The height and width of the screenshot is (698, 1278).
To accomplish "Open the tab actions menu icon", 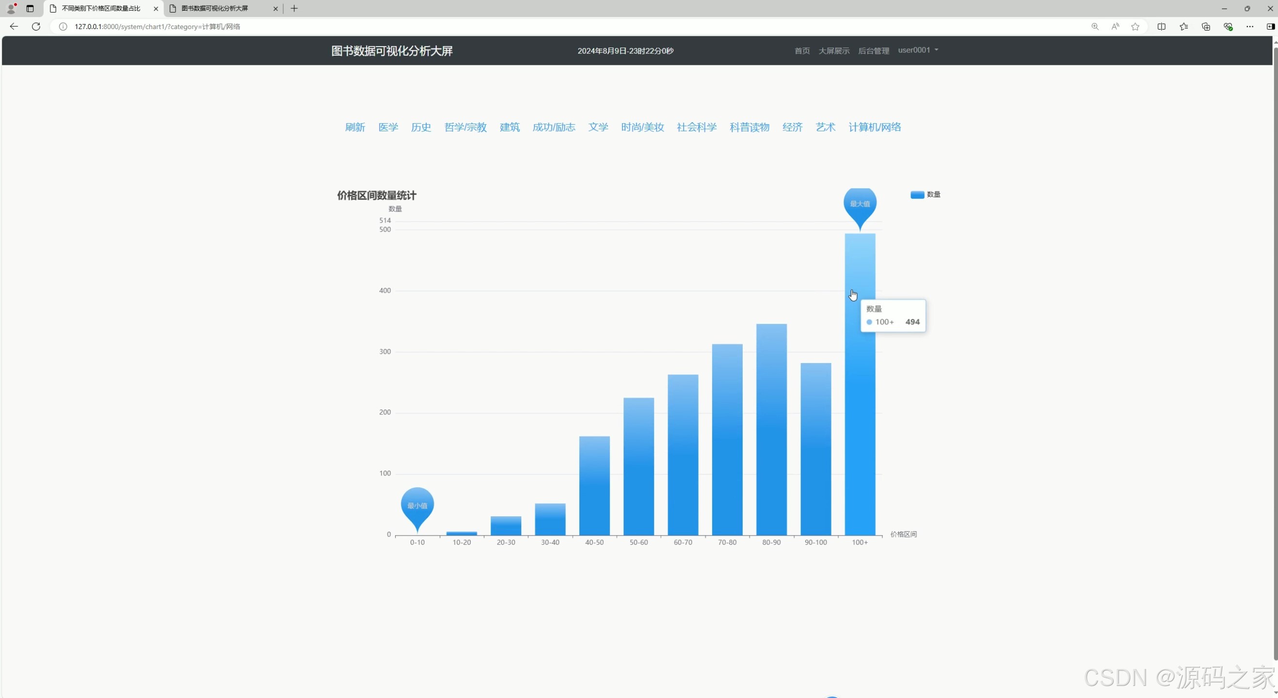I will click(30, 8).
